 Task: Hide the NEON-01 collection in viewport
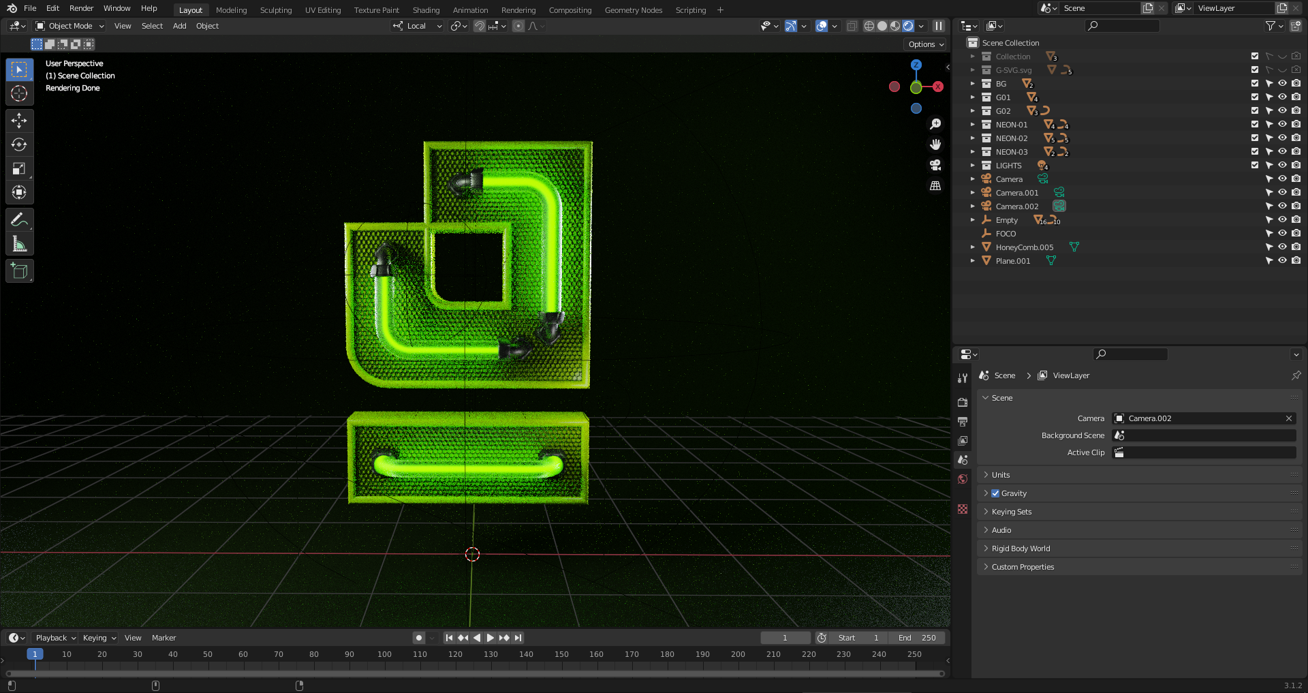[1282, 125]
